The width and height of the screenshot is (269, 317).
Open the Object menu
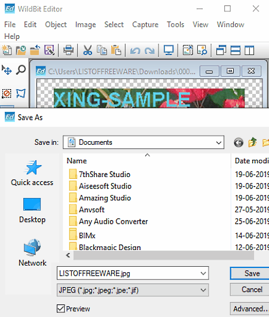[x=56, y=25]
